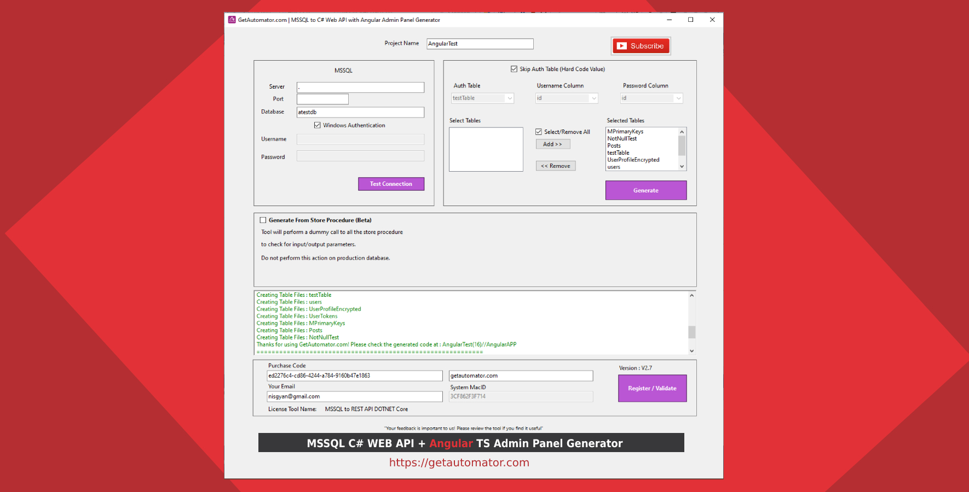Click Selected Tables scroll-down arrow
Viewport: 969px width, 492px height.
(682, 167)
